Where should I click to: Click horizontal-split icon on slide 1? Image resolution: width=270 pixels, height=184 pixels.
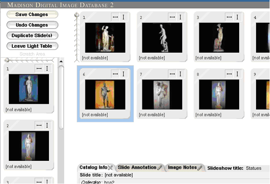click(x=115, y=17)
